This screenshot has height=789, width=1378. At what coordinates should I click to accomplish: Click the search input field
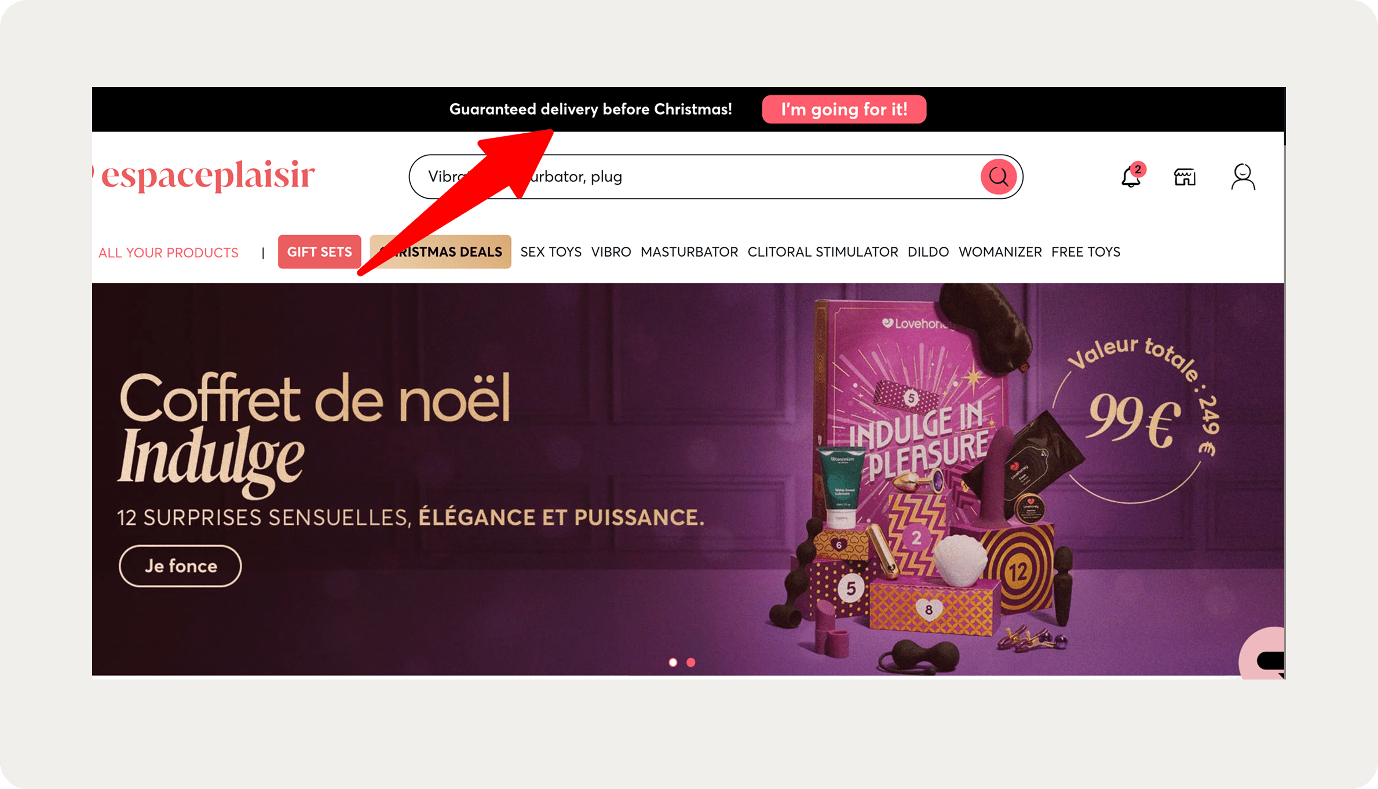point(695,177)
